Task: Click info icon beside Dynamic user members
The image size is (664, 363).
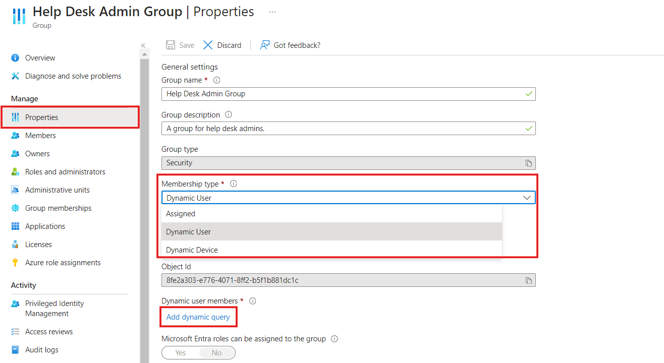Action: click(x=253, y=301)
